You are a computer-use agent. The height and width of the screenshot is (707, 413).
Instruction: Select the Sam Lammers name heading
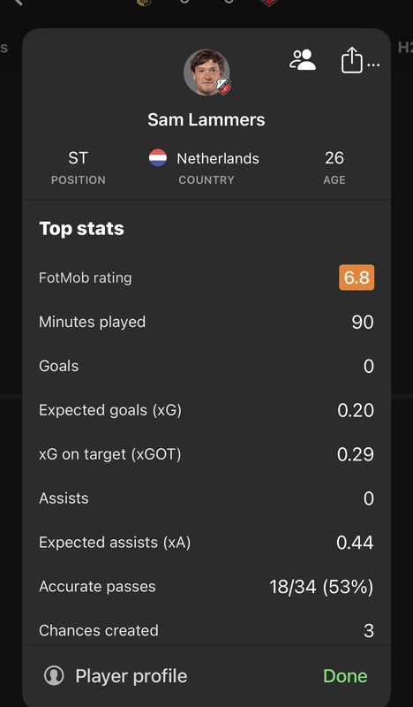tap(206, 119)
